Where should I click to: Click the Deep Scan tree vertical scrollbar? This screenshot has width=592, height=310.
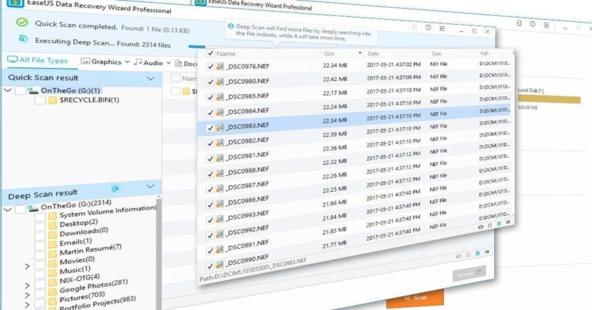(x=159, y=253)
